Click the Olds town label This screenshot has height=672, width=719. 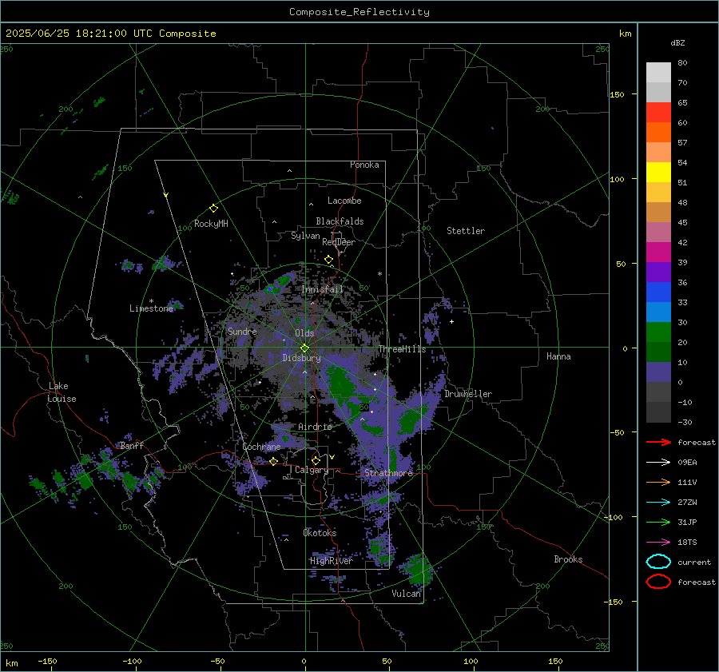coord(304,333)
